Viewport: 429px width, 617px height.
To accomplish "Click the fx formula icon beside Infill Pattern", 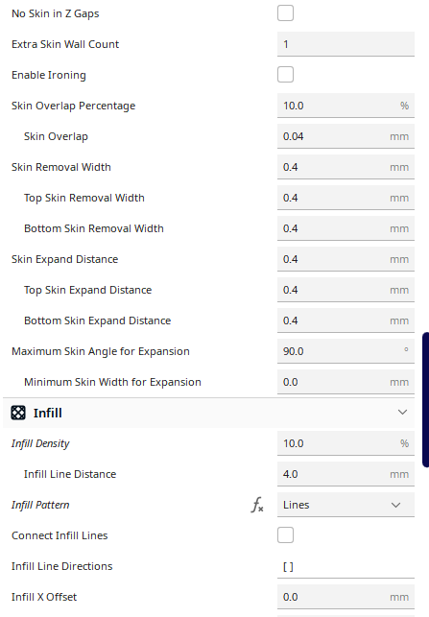I will (x=257, y=505).
